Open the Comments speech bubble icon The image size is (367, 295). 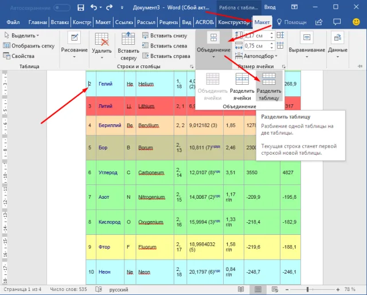pyautogui.click(x=337, y=22)
